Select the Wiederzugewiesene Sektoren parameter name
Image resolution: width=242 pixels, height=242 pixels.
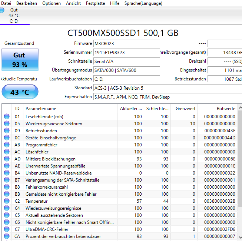[x=54, y=124]
